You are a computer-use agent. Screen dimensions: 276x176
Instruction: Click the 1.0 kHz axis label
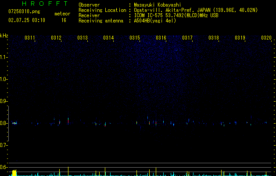pos(4,79)
